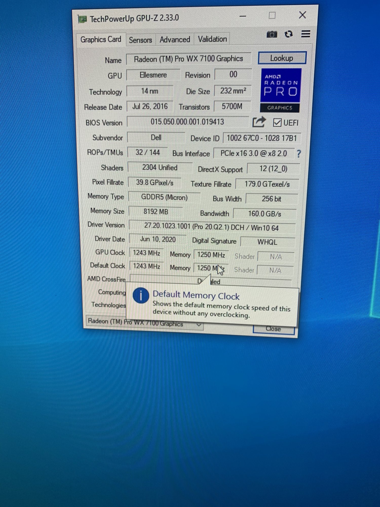
Task: Switch to the Advanced tab
Action: (175, 40)
